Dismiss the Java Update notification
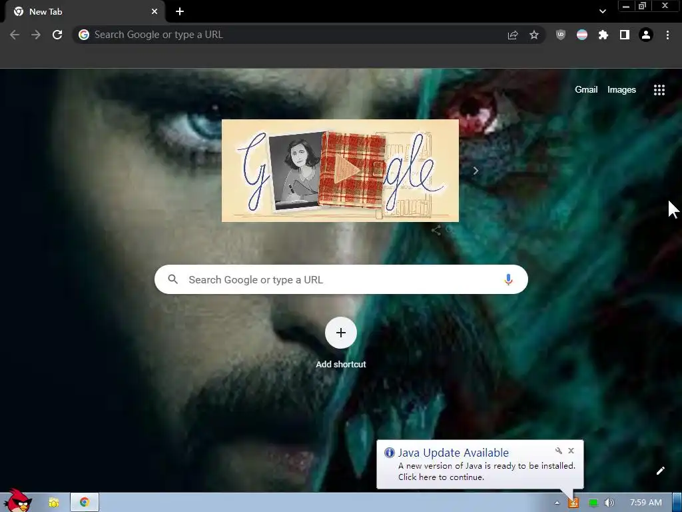This screenshot has height=512, width=682. click(571, 451)
